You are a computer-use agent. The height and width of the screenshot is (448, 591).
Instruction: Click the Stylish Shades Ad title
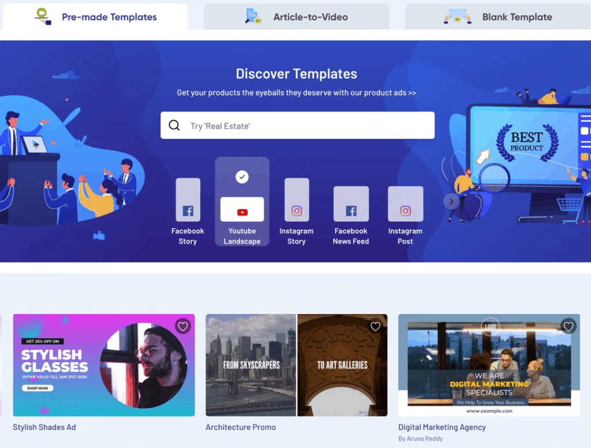point(44,427)
